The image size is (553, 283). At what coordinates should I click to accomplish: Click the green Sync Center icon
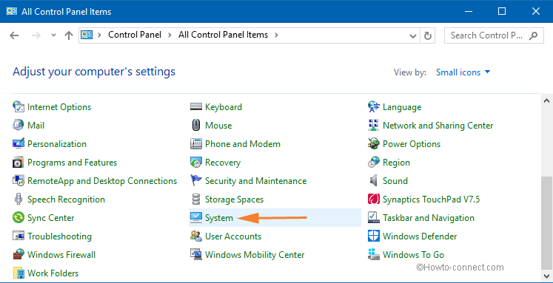(x=18, y=217)
